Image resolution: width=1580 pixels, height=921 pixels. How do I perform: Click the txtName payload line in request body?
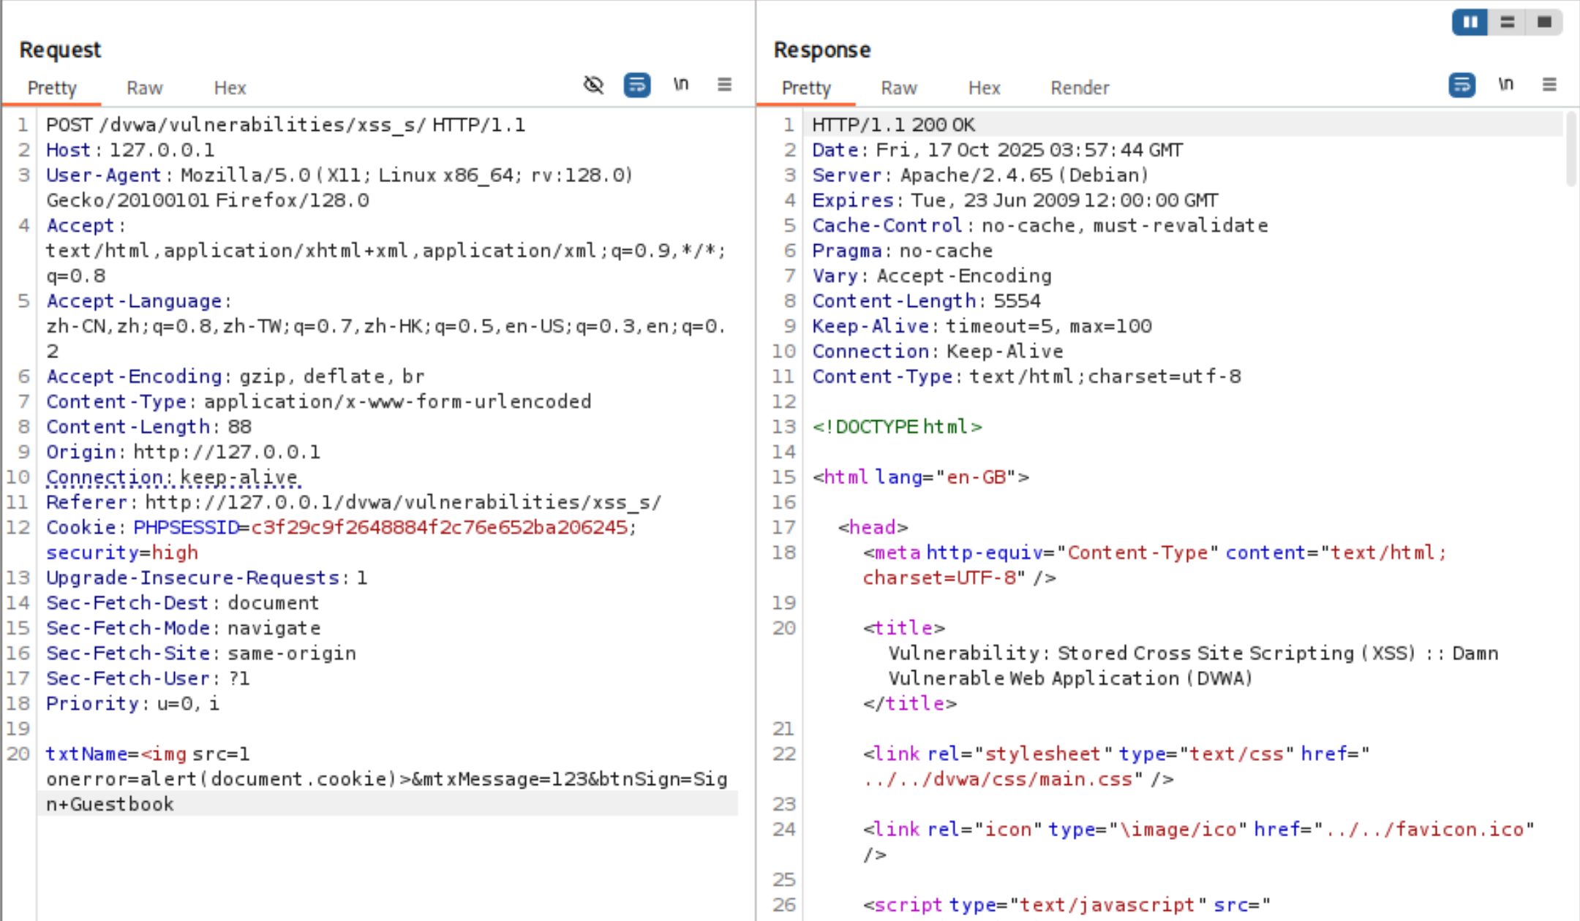pos(146,754)
